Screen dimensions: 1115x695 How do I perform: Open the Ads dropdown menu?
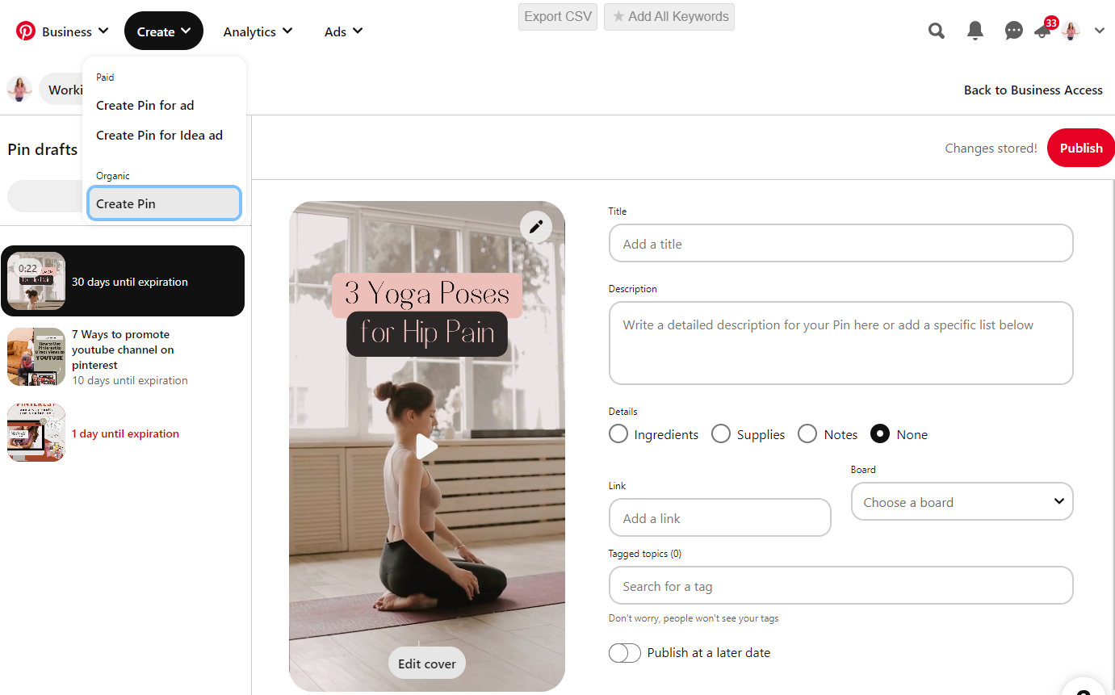pyautogui.click(x=344, y=31)
